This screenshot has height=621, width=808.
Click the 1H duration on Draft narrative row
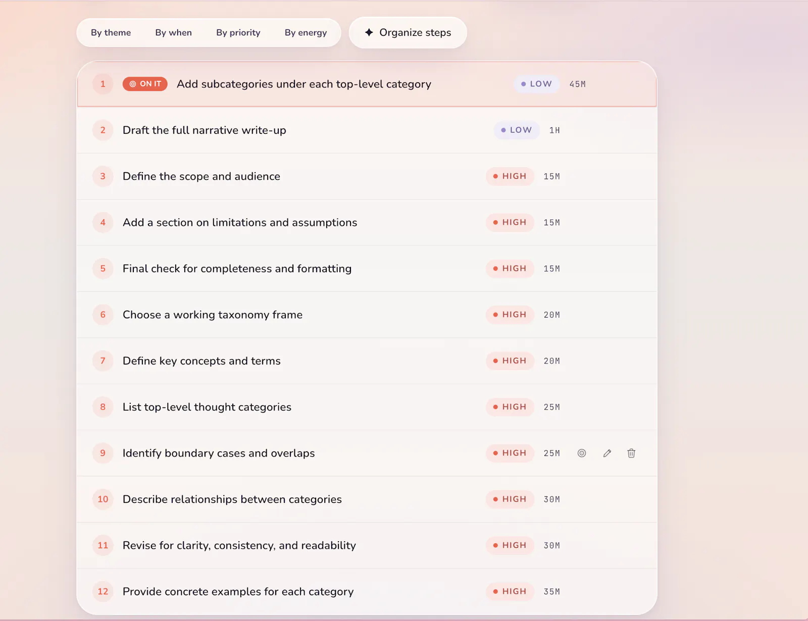tap(554, 130)
